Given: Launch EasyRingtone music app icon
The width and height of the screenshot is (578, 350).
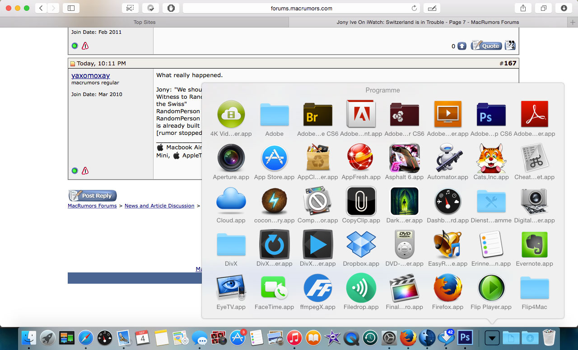Looking at the screenshot, I should [448, 244].
